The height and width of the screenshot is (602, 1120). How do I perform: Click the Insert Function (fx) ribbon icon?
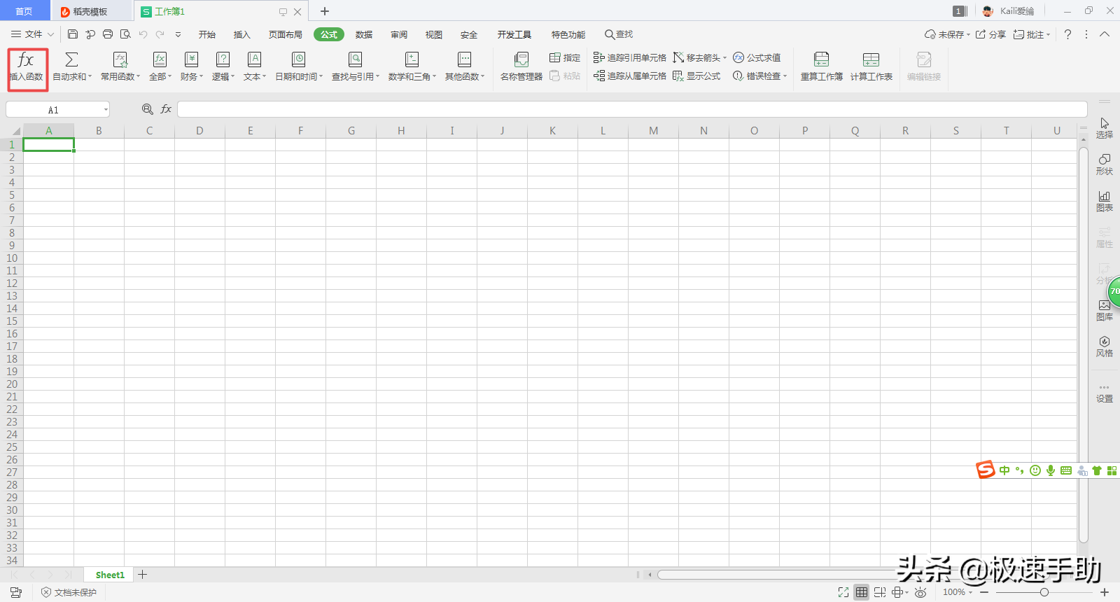(x=27, y=59)
